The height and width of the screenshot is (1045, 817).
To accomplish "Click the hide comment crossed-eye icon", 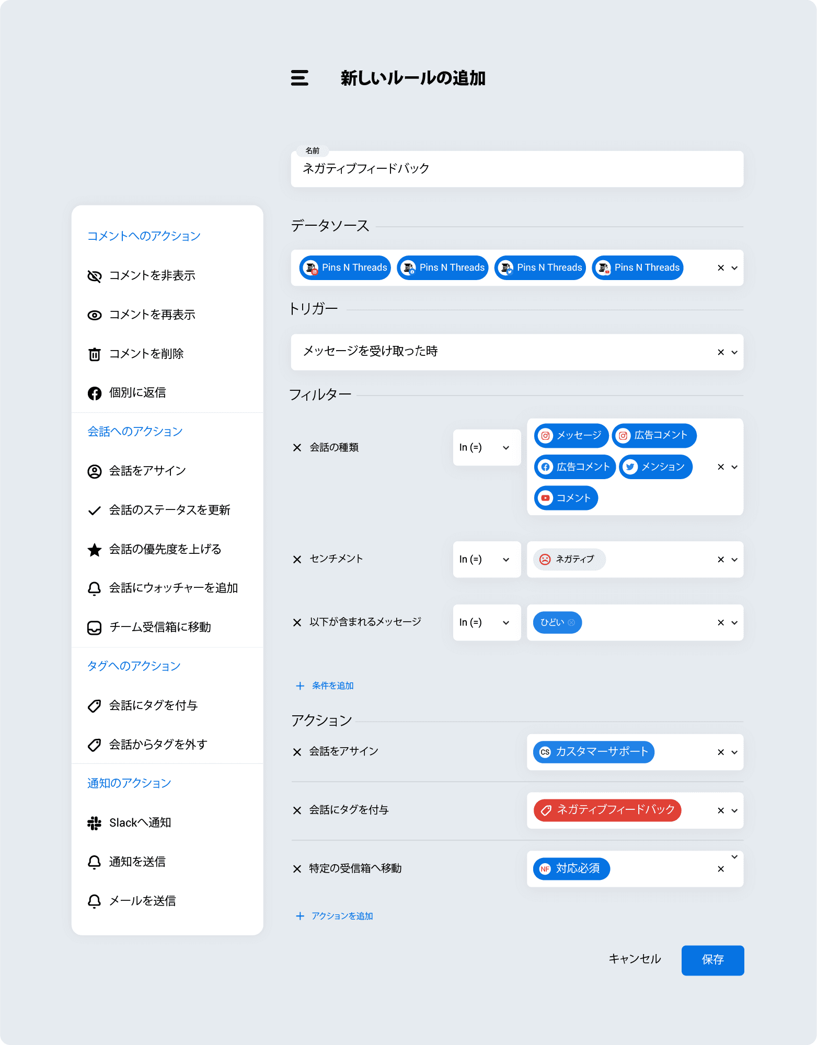I will pyautogui.click(x=94, y=276).
